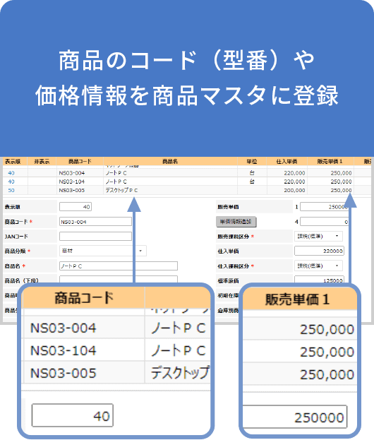Click the 商品名（下段）input field

tap(119, 280)
